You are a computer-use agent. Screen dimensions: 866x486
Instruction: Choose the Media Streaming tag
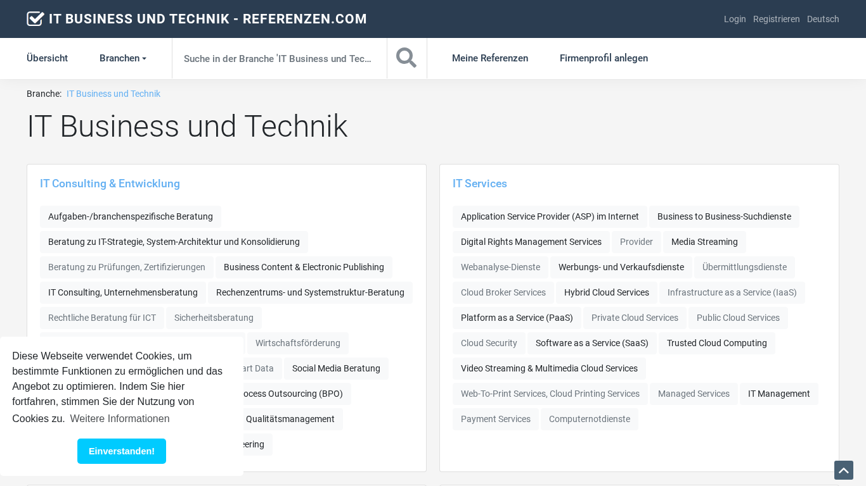click(x=704, y=242)
